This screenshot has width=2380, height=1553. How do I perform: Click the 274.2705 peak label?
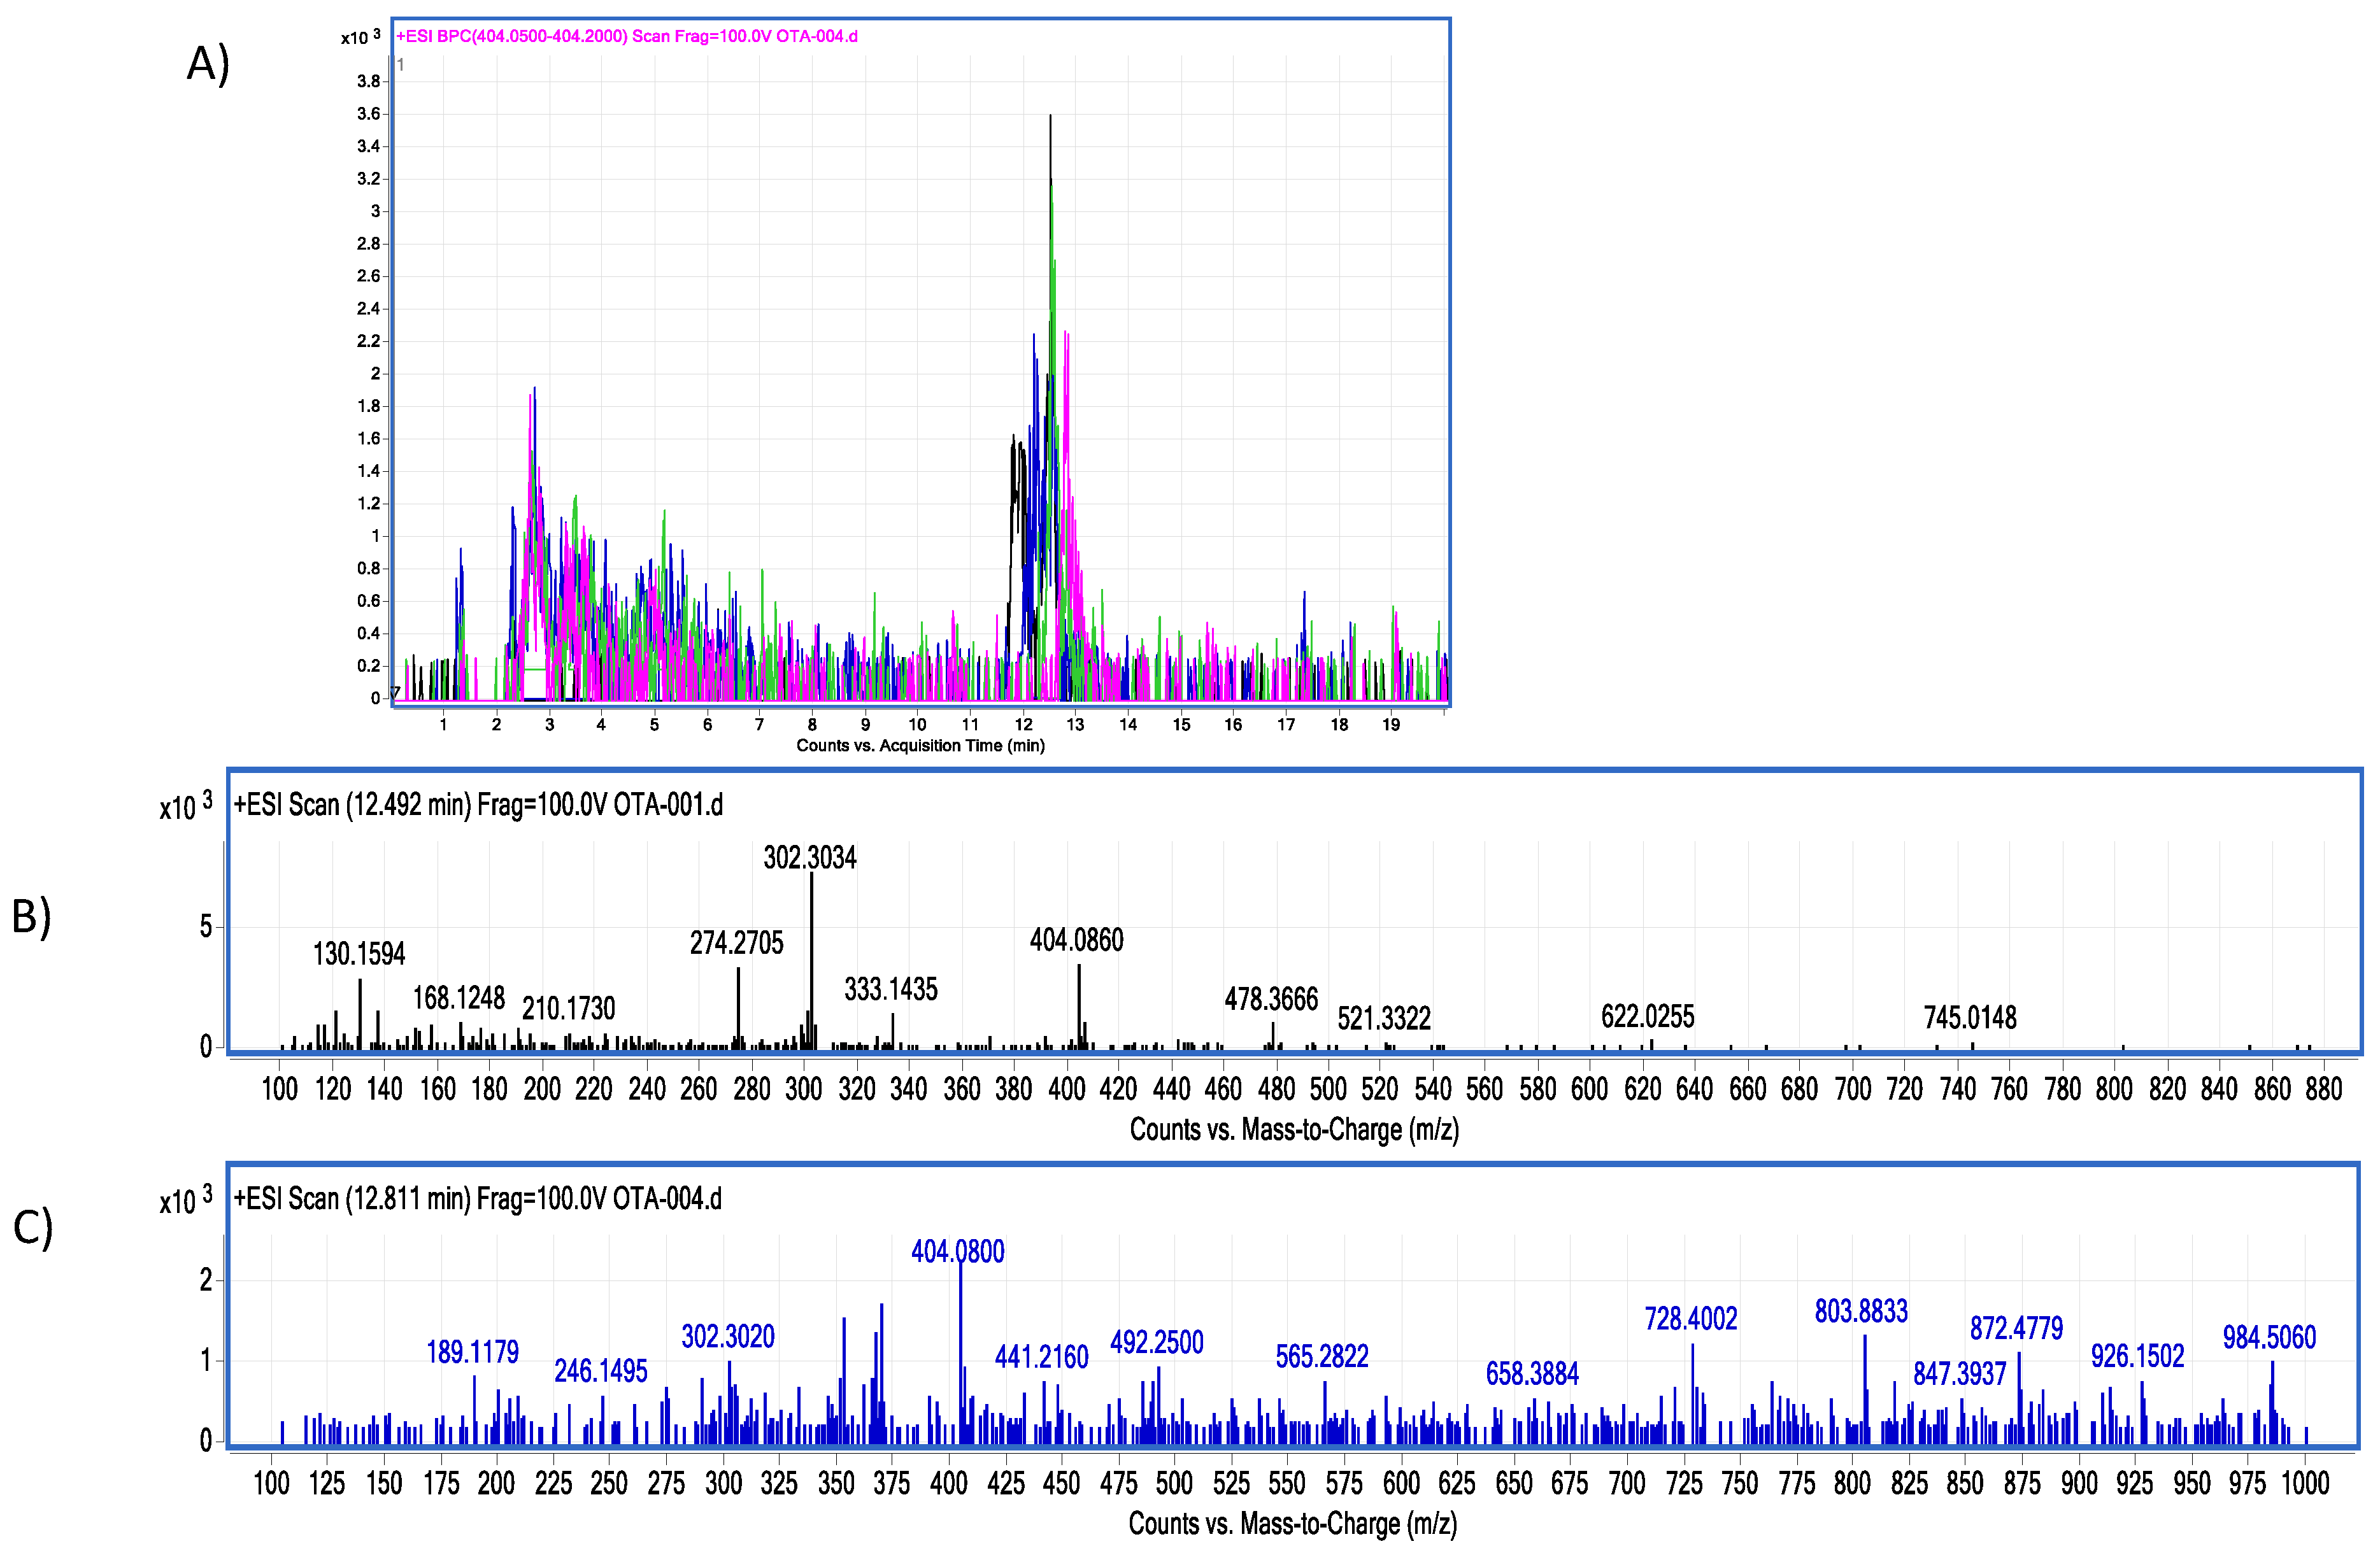[x=737, y=943]
